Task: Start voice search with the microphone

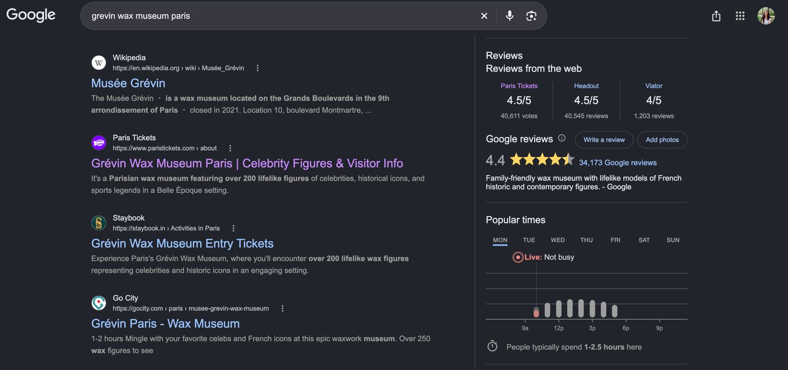Action: pyautogui.click(x=510, y=16)
